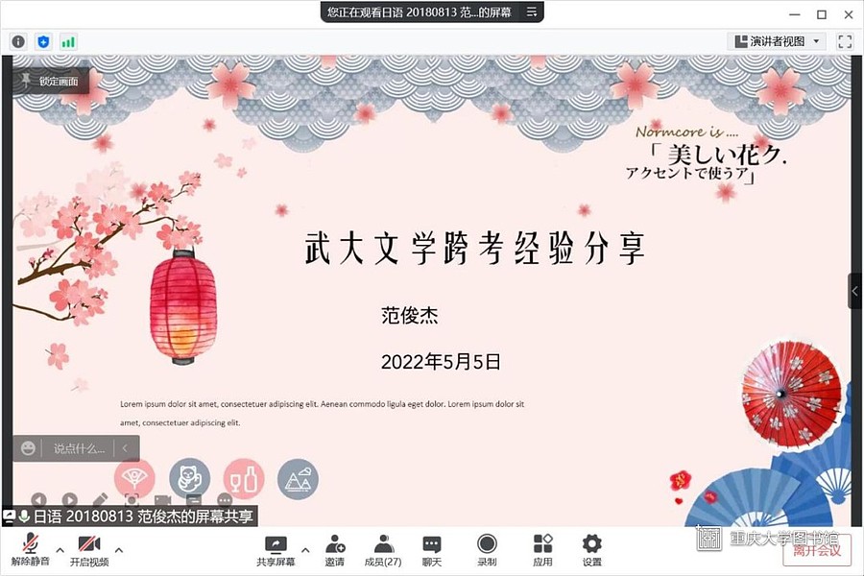Expand audio options arrow beside 解除静音
Viewport: 864px width, 576px height.
tap(60, 550)
